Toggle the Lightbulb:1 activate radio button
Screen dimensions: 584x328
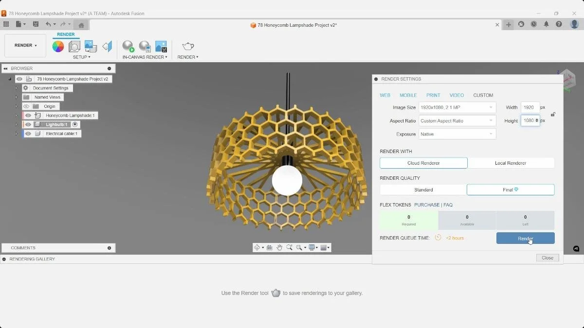75,124
